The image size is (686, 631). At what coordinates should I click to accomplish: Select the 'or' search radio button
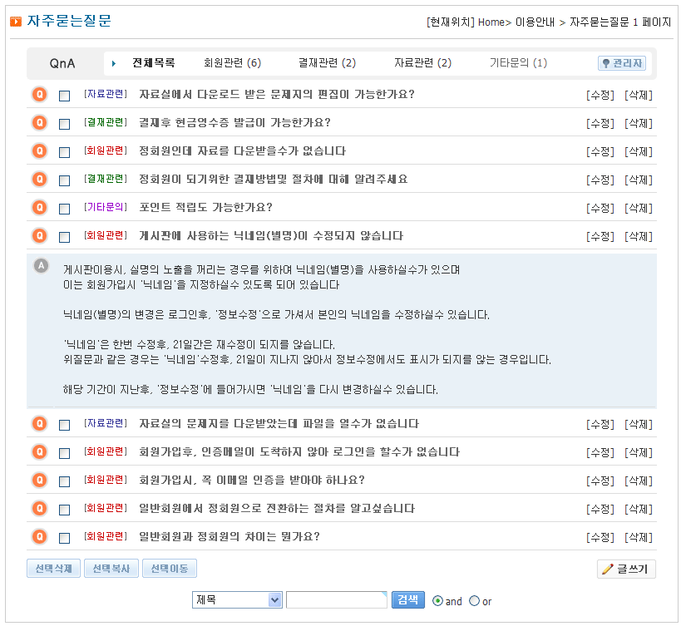[474, 601]
